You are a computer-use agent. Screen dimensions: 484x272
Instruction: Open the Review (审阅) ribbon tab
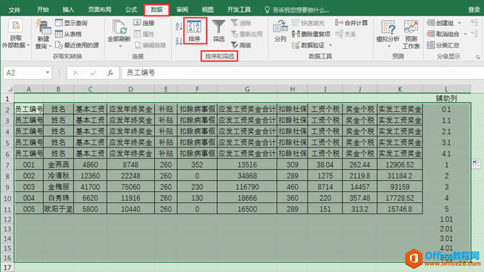pyautogui.click(x=182, y=10)
